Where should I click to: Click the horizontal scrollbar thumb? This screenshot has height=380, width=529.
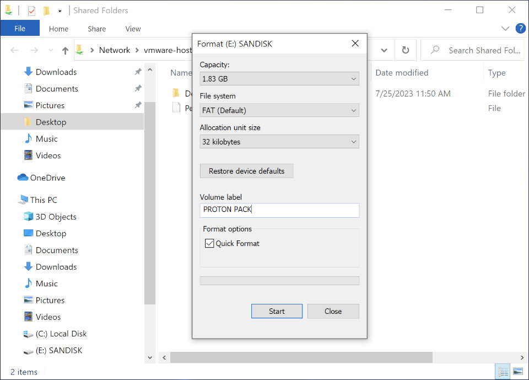(301, 357)
